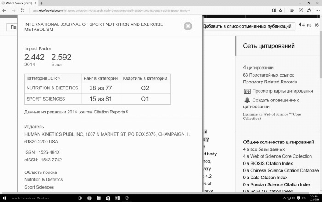Open Word from the taskbar

[x=117, y=198]
